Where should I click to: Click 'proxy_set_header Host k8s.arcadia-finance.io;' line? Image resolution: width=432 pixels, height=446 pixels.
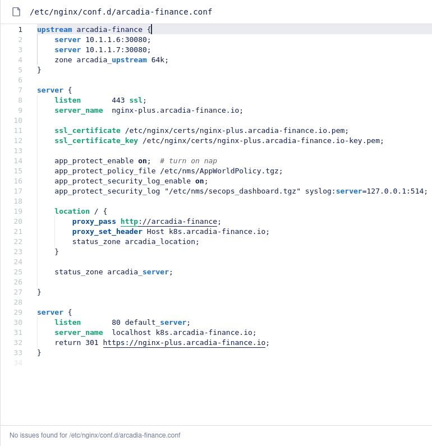coord(171,232)
